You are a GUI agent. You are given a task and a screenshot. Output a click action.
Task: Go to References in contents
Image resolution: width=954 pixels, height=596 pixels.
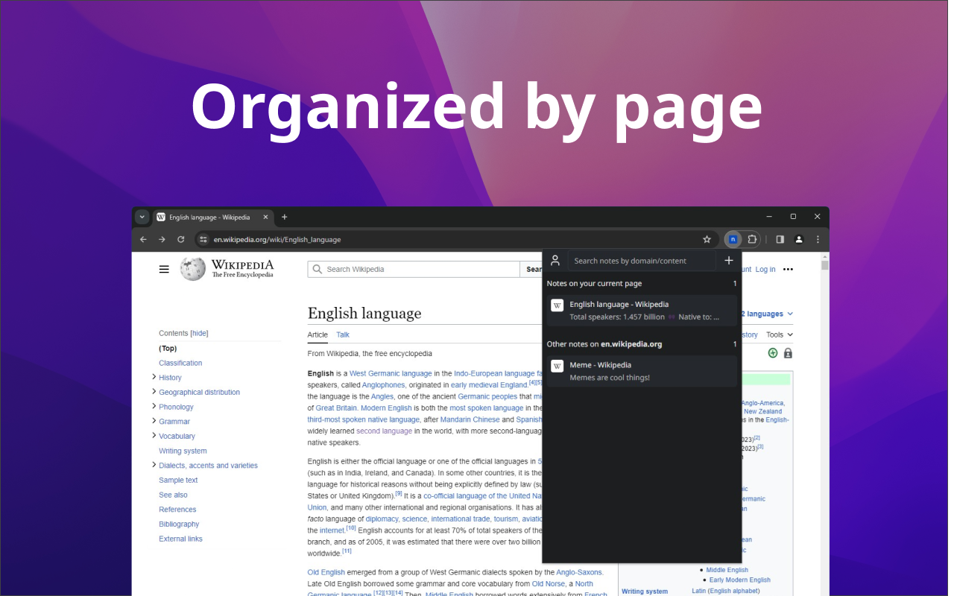pos(177,510)
